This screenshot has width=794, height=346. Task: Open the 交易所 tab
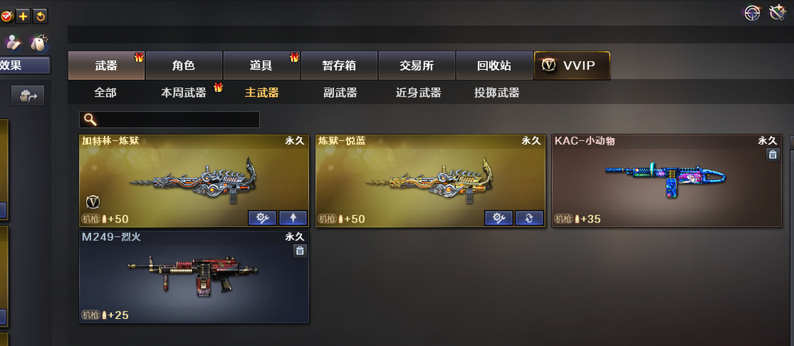coord(416,66)
